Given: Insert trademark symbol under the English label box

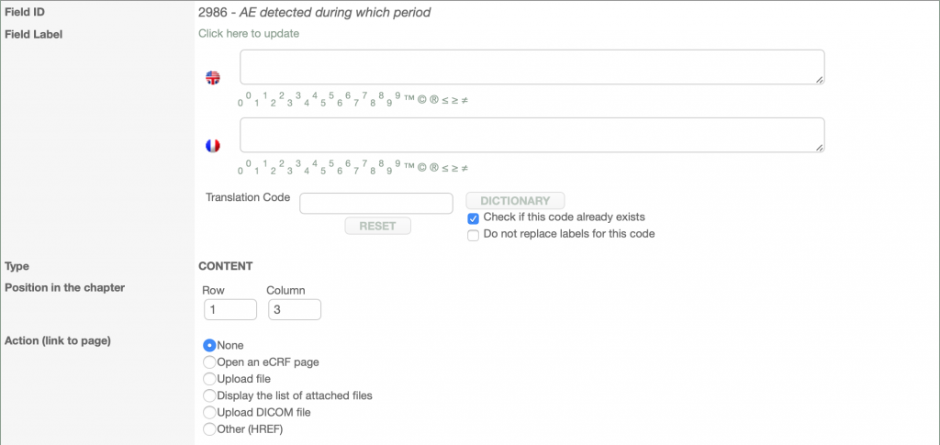Looking at the screenshot, I should [409, 101].
